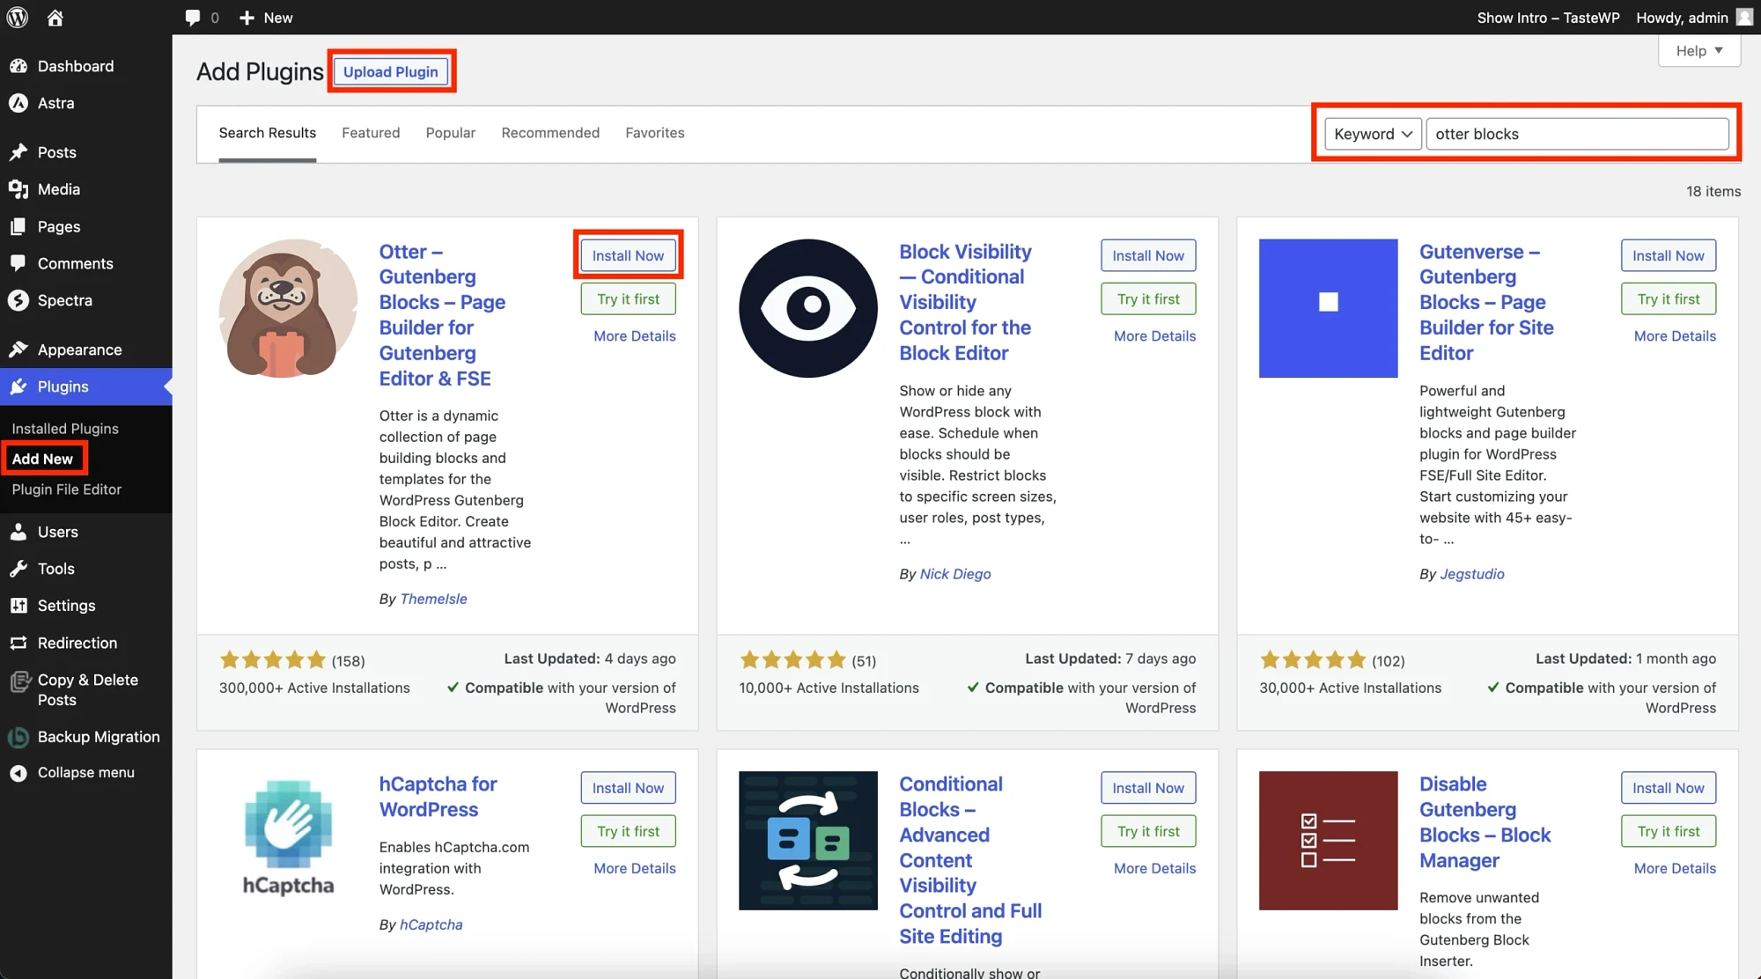Click the WordPress dashboard home icon
The height and width of the screenshot is (979, 1761).
click(x=55, y=17)
